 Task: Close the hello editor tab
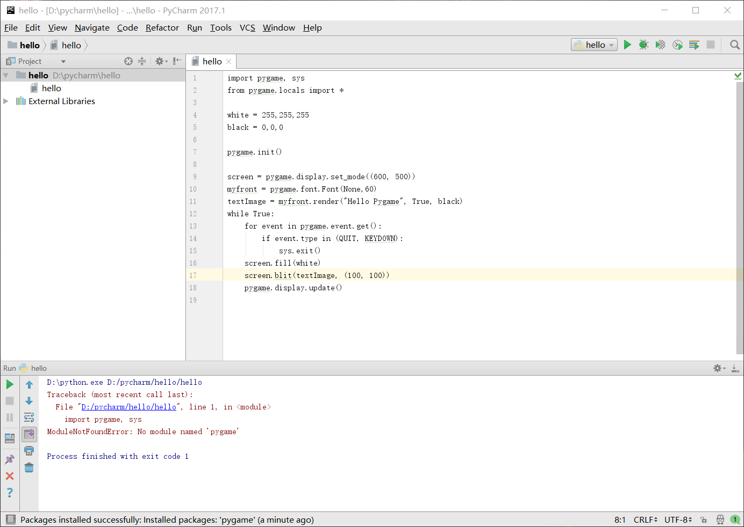pyautogui.click(x=228, y=62)
